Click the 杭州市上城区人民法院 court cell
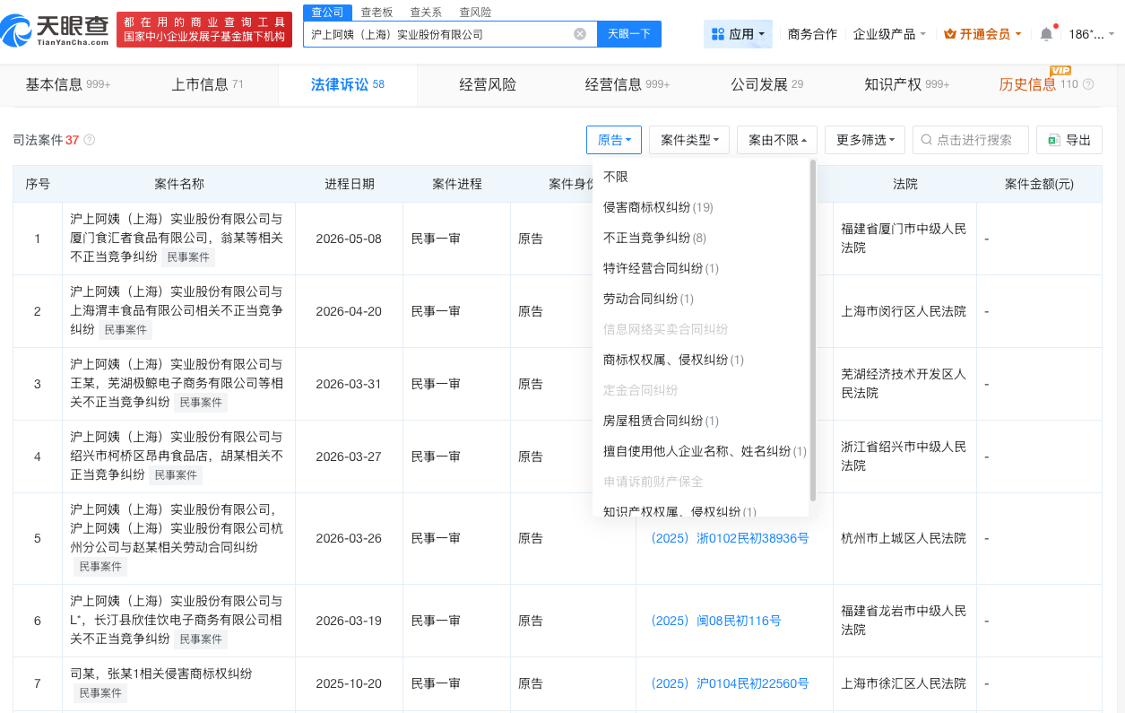The width and height of the screenshot is (1125, 713). (904, 538)
